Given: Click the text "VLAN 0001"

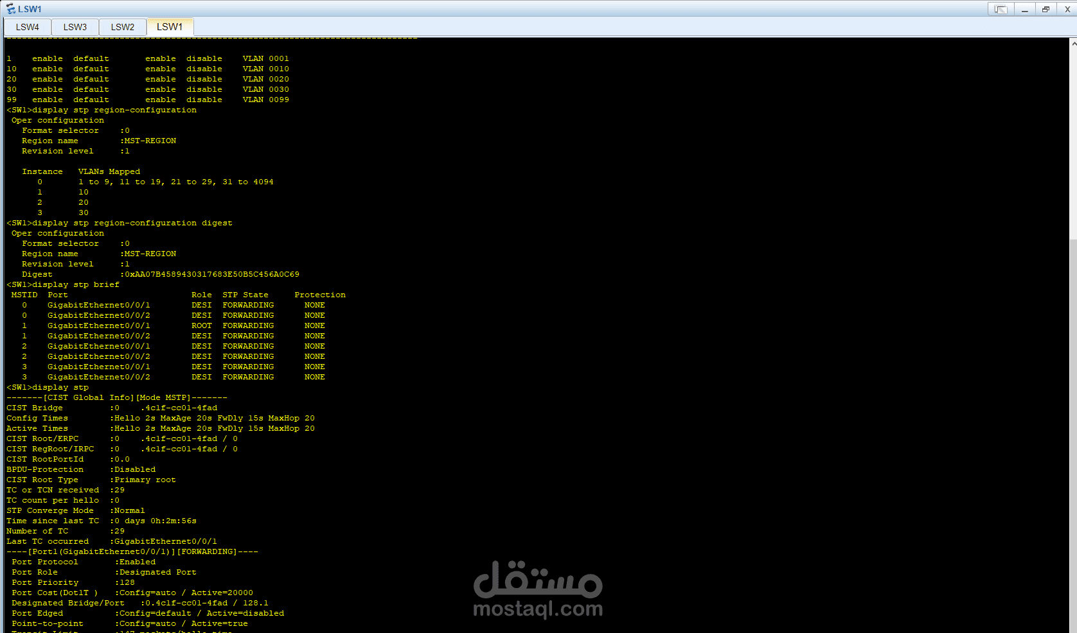Looking at the screenshot, I should coord(266,58).
